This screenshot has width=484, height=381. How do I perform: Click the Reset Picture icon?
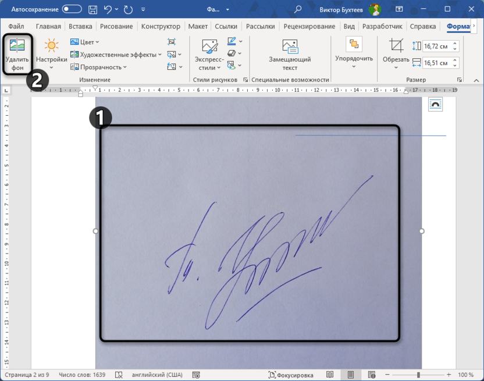click(171, 67)
